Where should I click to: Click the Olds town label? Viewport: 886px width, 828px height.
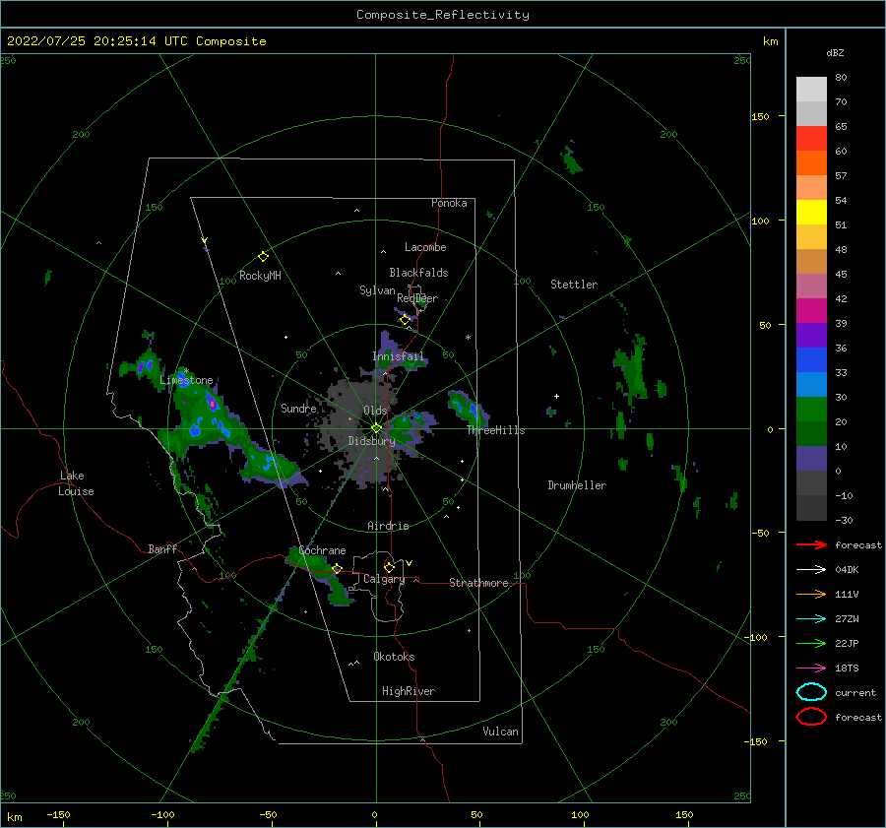click(x=375, y=411)
